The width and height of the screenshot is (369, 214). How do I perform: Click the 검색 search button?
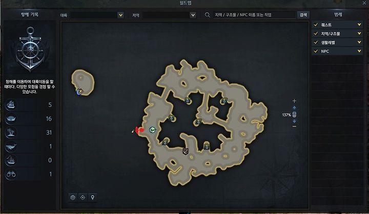303,15
